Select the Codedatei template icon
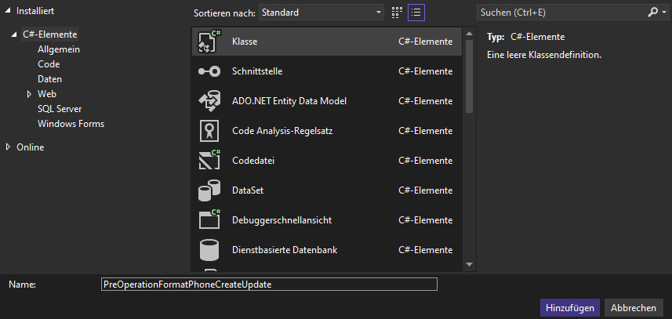 209,161
